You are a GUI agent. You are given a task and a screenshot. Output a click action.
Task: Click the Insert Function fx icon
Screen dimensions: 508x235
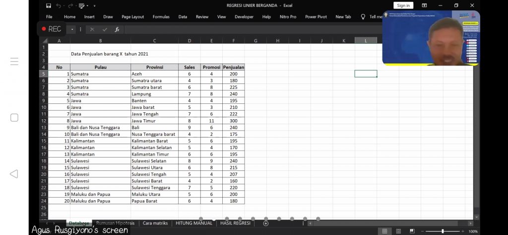pyautogui.click(x=117, y=30)
